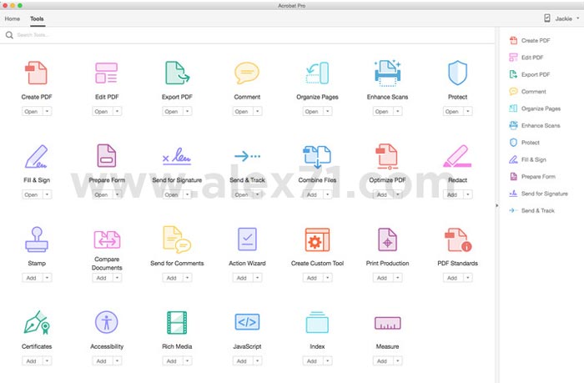The width and height of the screenshot is (584, 383).
Task: Click the Fill & Sign pen icon in grid
Action: pyautogui.click(x=36, y=157)
